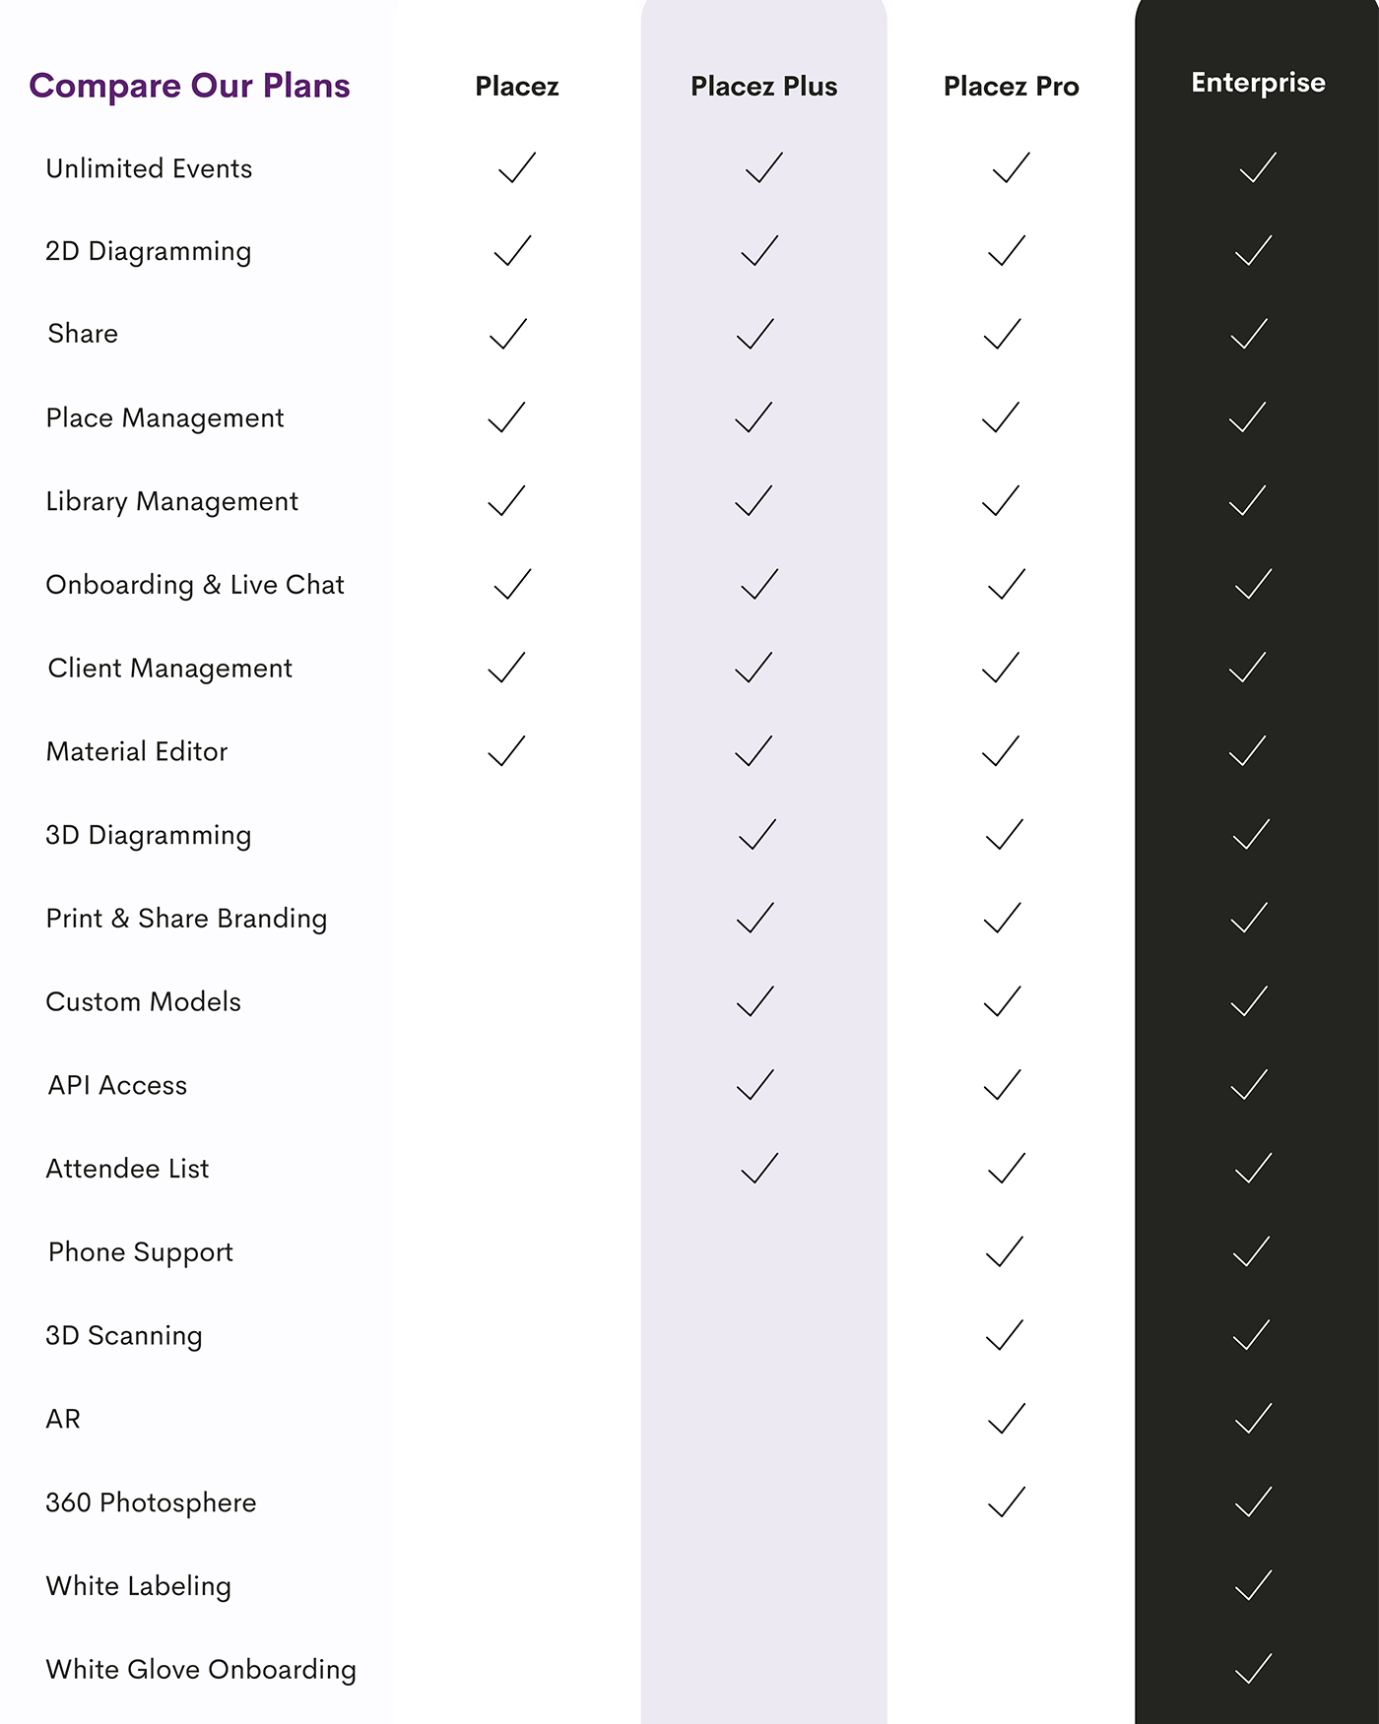Image resolution: width=1379 pixels, height=1724 pixels.
Task: Click Material Editor checkmark under Placez
Action: [x=506, y=751]
